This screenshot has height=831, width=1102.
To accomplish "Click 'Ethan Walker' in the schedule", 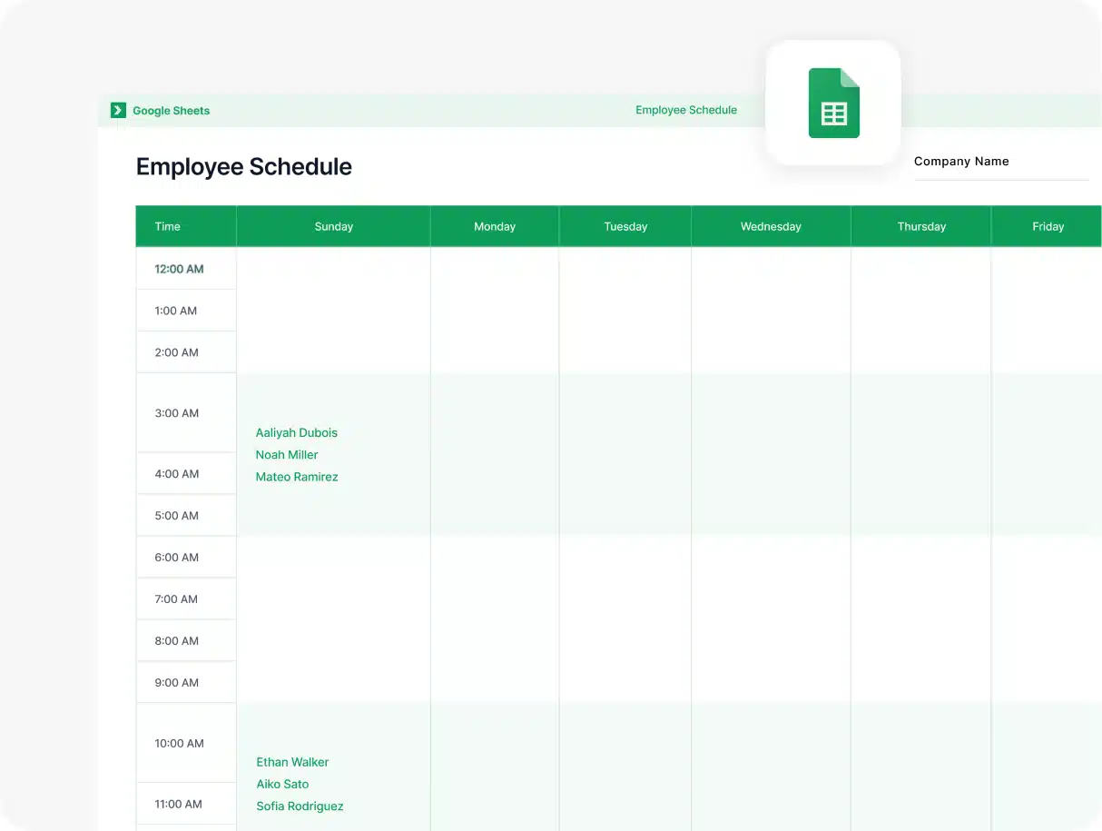I will [292, 762].
